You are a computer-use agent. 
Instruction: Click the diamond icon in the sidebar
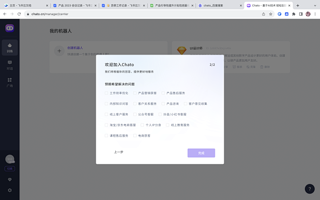point(10,180)
